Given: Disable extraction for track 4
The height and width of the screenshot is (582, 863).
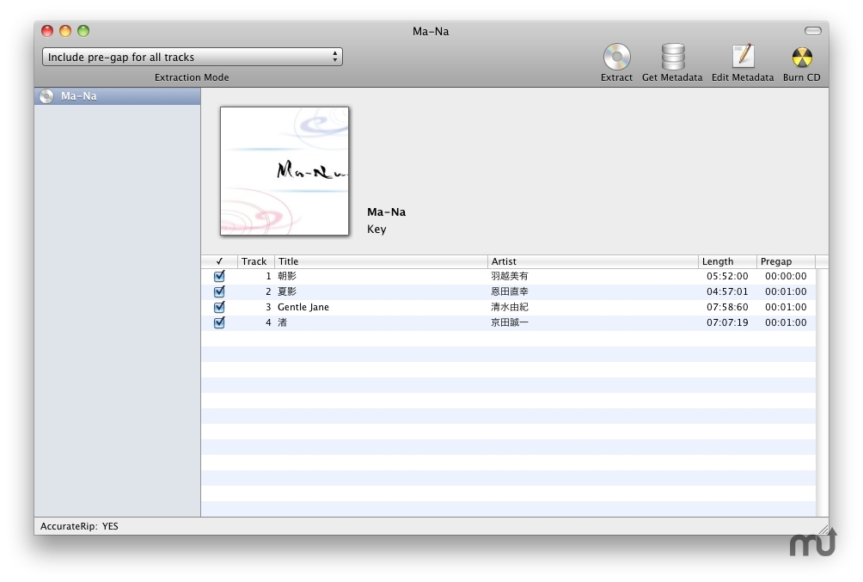Looking at the screenshot, I should [x=219, y=323].
